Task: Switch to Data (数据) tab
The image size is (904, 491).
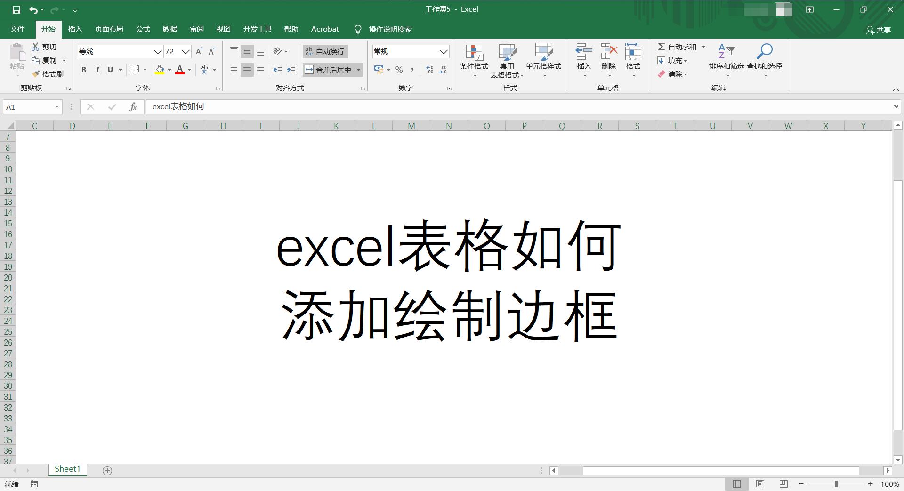Action: click(x=170, y=29)
